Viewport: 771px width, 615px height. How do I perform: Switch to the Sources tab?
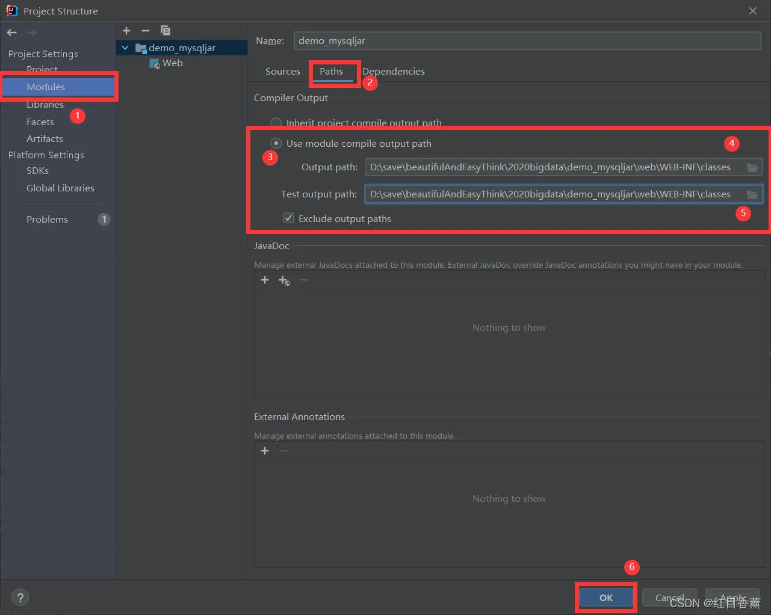pyautogui.click(x=283, y=72)
